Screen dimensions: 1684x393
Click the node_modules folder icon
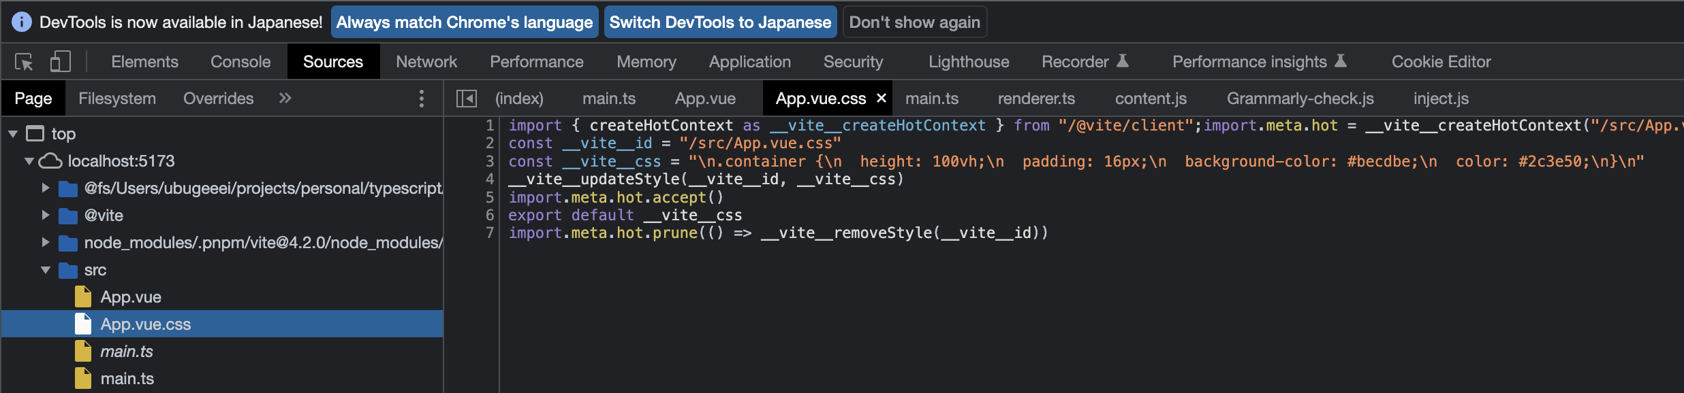(x=68, y=243)
